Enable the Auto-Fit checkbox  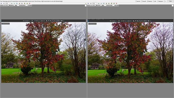[136, 1]
